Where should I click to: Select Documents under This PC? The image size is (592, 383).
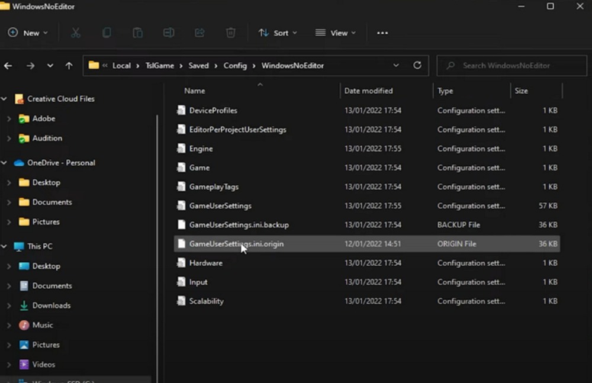coord(46,285)
